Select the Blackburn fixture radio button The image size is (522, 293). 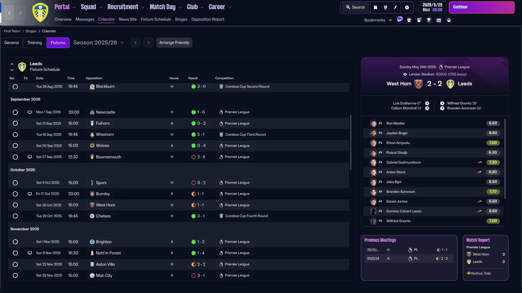click(15, 87)
